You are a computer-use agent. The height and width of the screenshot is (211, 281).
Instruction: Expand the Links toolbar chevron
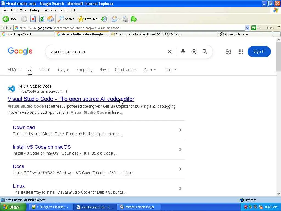(279, 27)
